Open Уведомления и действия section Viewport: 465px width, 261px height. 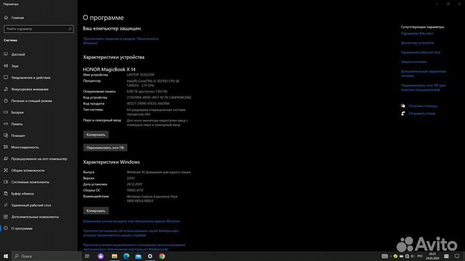click(30, 77)
